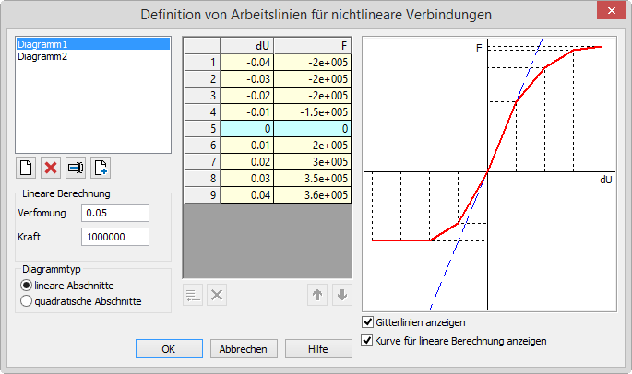Insert a table row using the insert-row icon
This screenshot has width=632, height=374.
[193, 295]
